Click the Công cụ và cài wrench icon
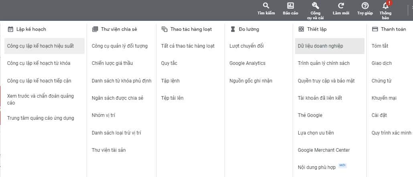Viewport: 413px width, 177px height. click(315, 6)
